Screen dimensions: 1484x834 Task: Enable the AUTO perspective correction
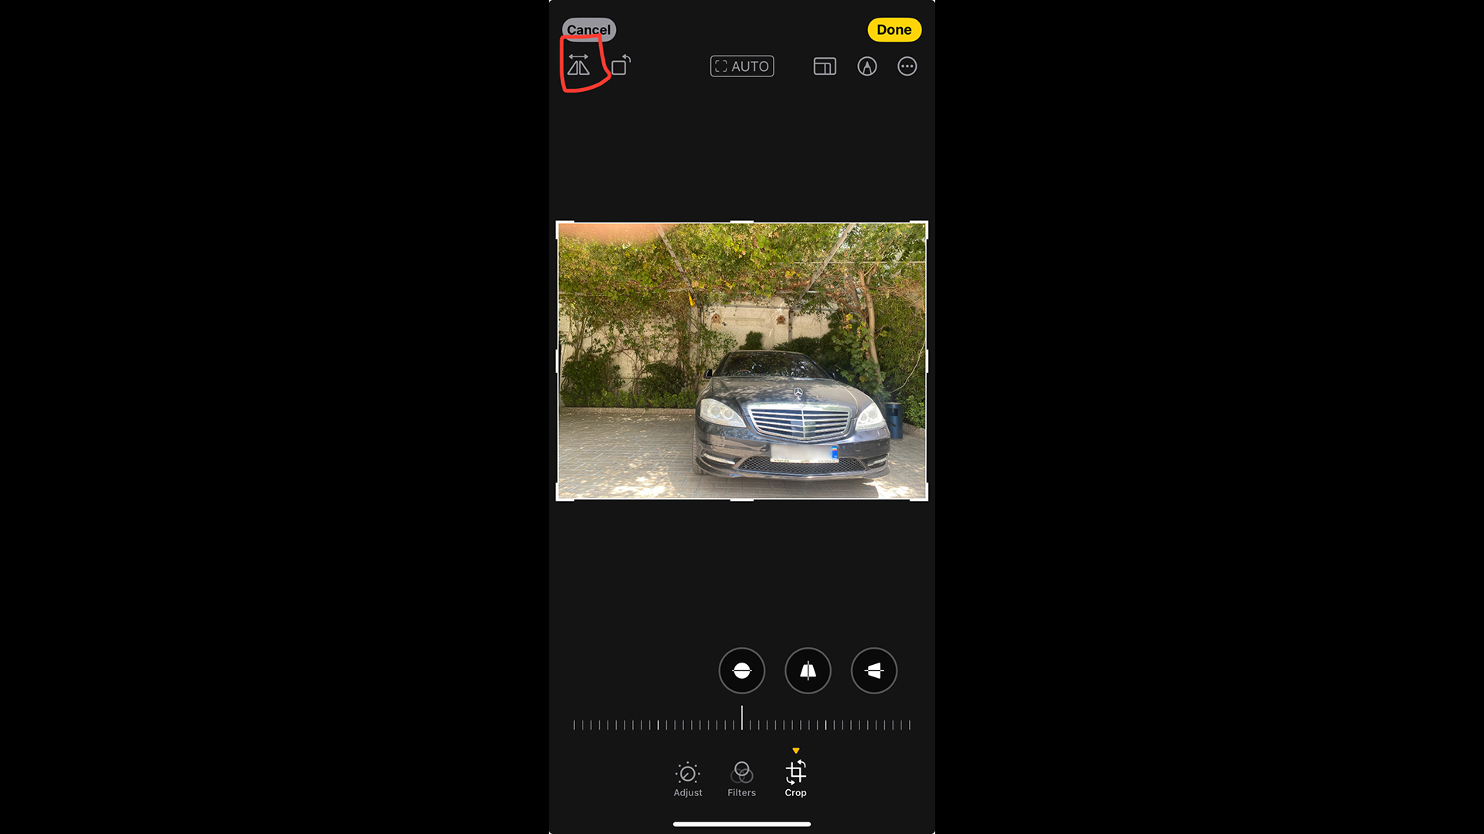coord(742,65)
